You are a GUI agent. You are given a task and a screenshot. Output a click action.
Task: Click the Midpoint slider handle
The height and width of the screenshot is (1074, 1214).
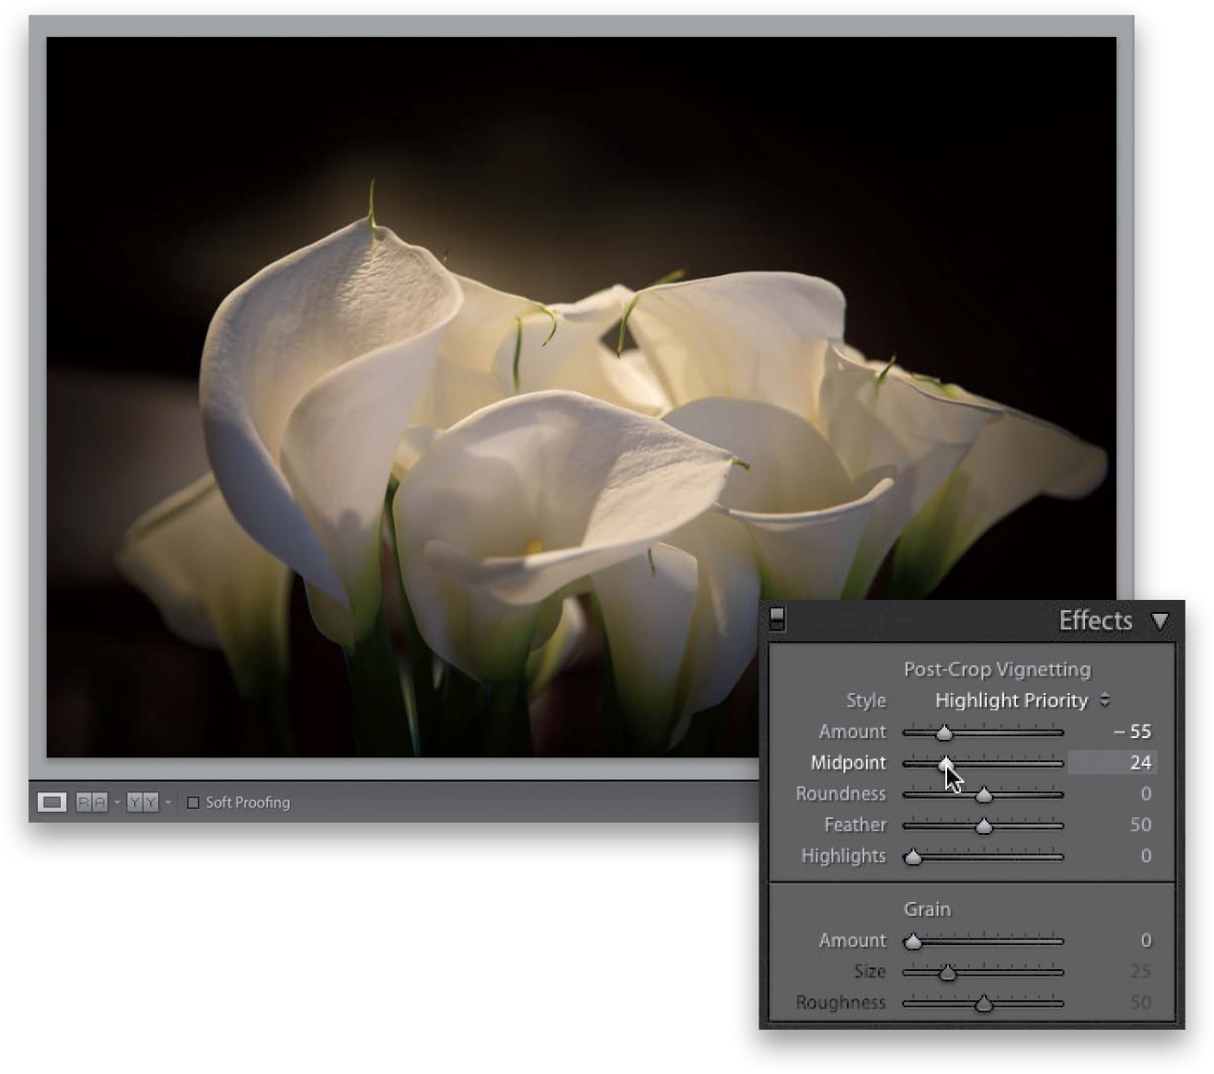pos(945,763)
